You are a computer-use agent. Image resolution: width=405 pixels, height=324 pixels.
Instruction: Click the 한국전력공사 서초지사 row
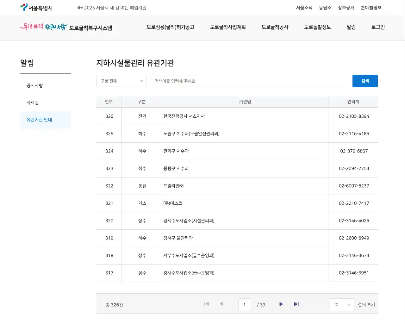click(x=184, y=116)
